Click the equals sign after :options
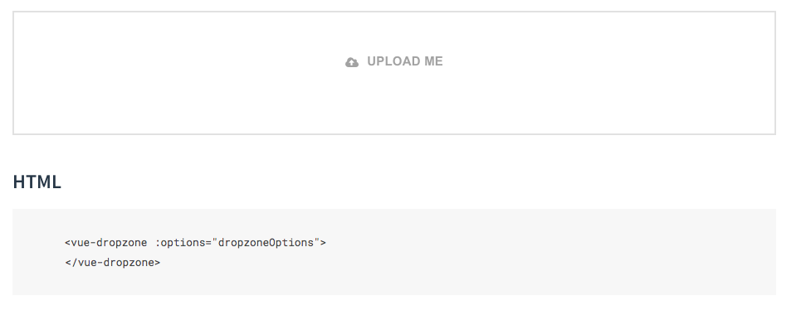The image size is (806, 315). (x=208, y=243)
